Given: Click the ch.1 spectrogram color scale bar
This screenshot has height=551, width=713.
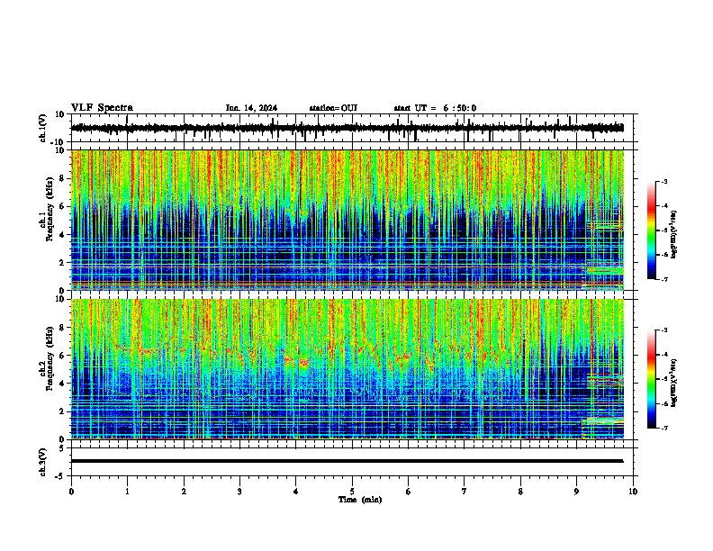Looking at the screenshot, I should click(652, 230).
